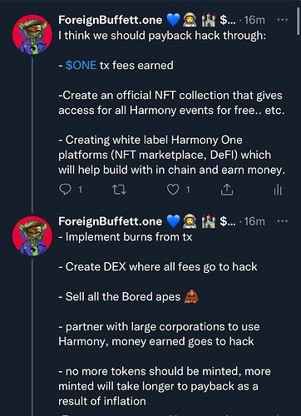Click the blue heart emoji in first username

coord(173,20)
